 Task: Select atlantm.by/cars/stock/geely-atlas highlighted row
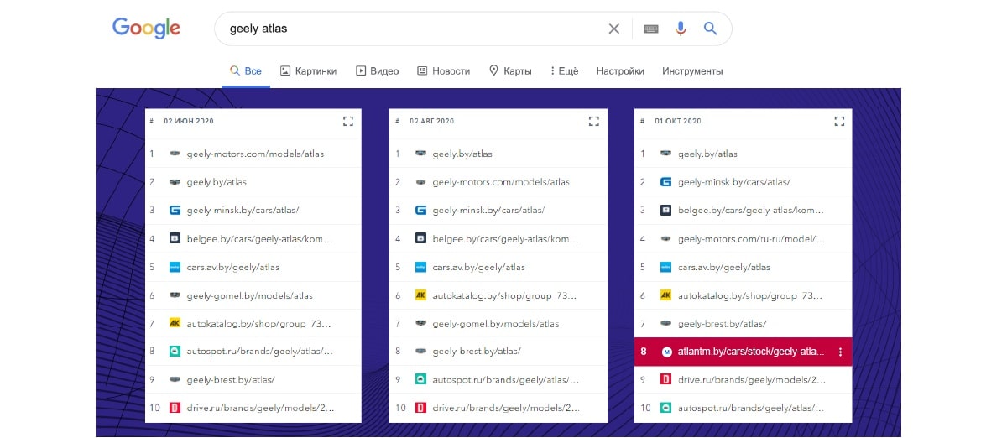[x=744, y=352]
